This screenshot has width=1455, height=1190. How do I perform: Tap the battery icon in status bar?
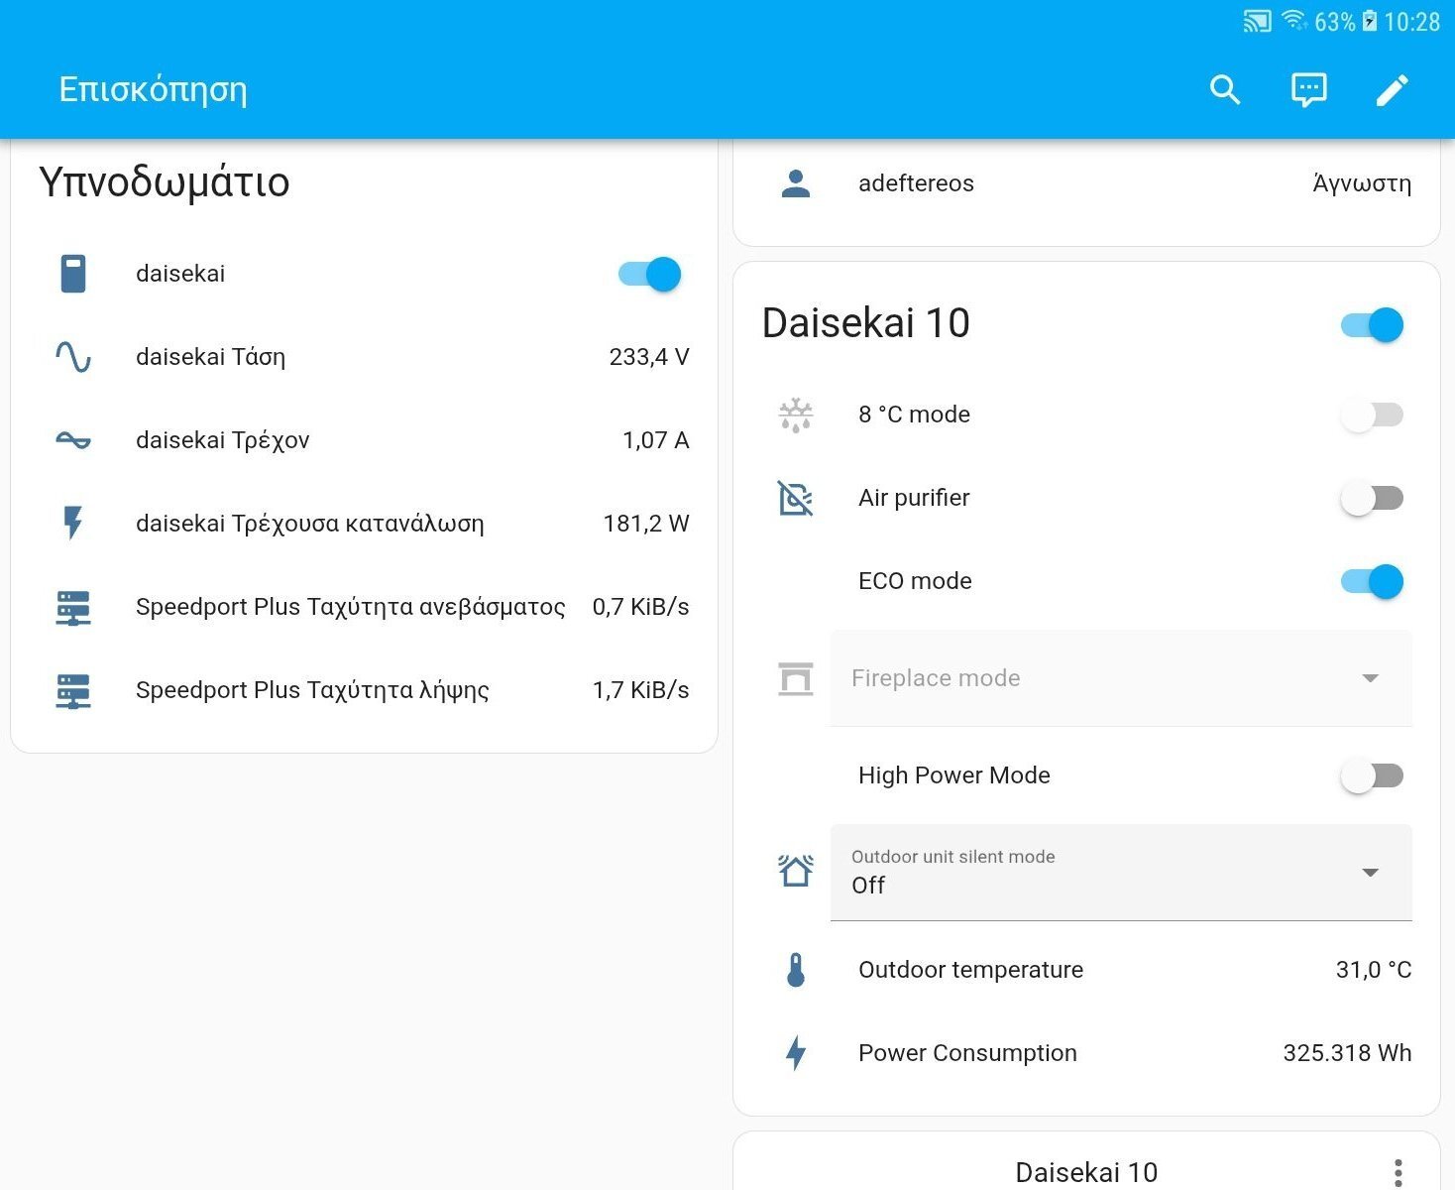(1370, 21)
